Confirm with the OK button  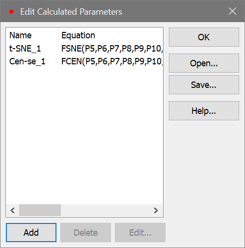point(204,37)
